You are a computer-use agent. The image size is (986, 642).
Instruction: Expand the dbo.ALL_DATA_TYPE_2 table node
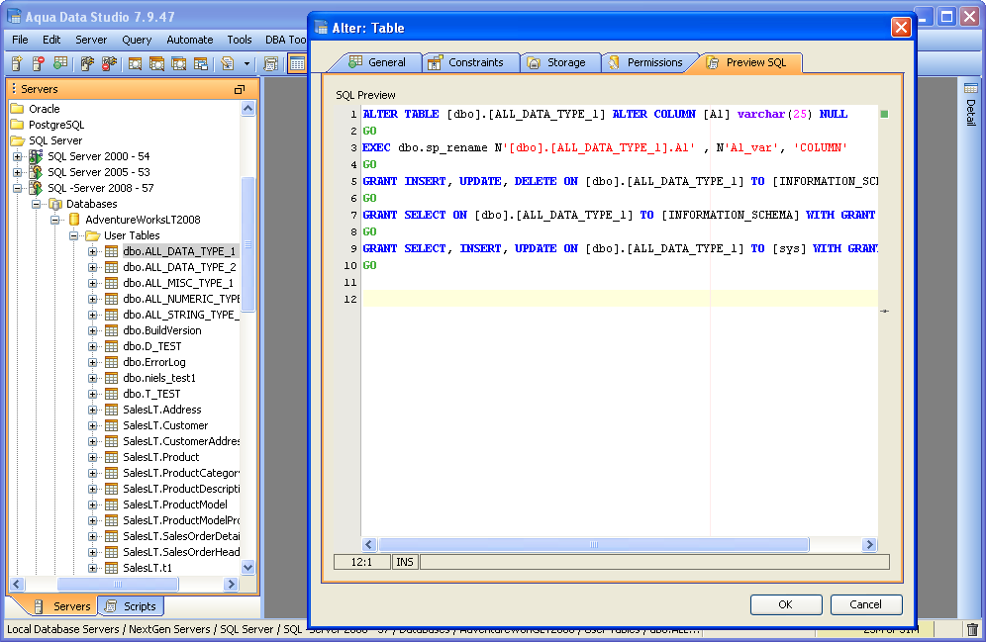point(92,267)
